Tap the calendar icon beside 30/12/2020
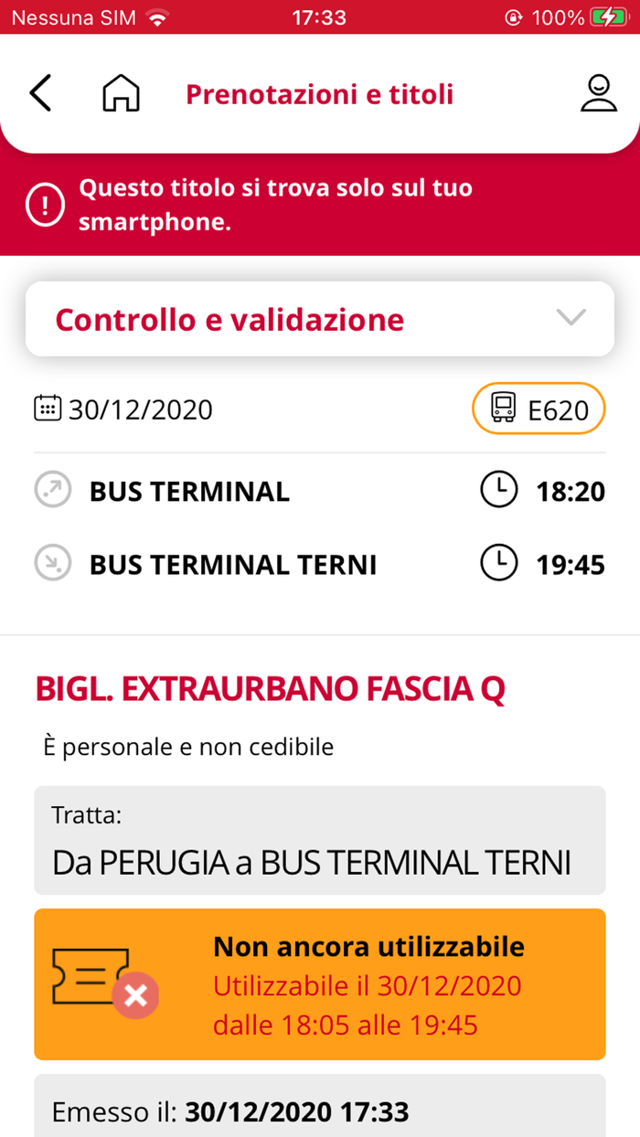640x1137 pixels. 48,408
